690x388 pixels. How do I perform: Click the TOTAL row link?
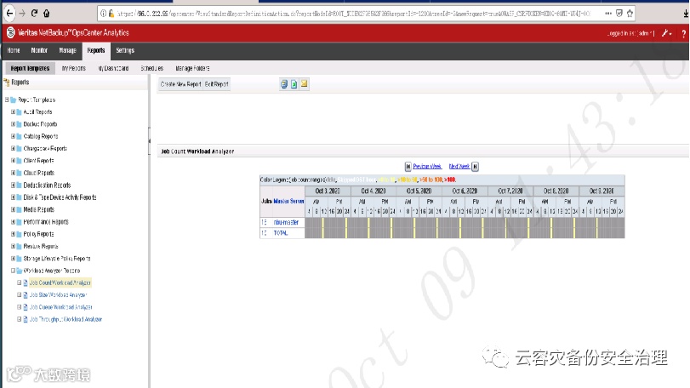(280, 233)
